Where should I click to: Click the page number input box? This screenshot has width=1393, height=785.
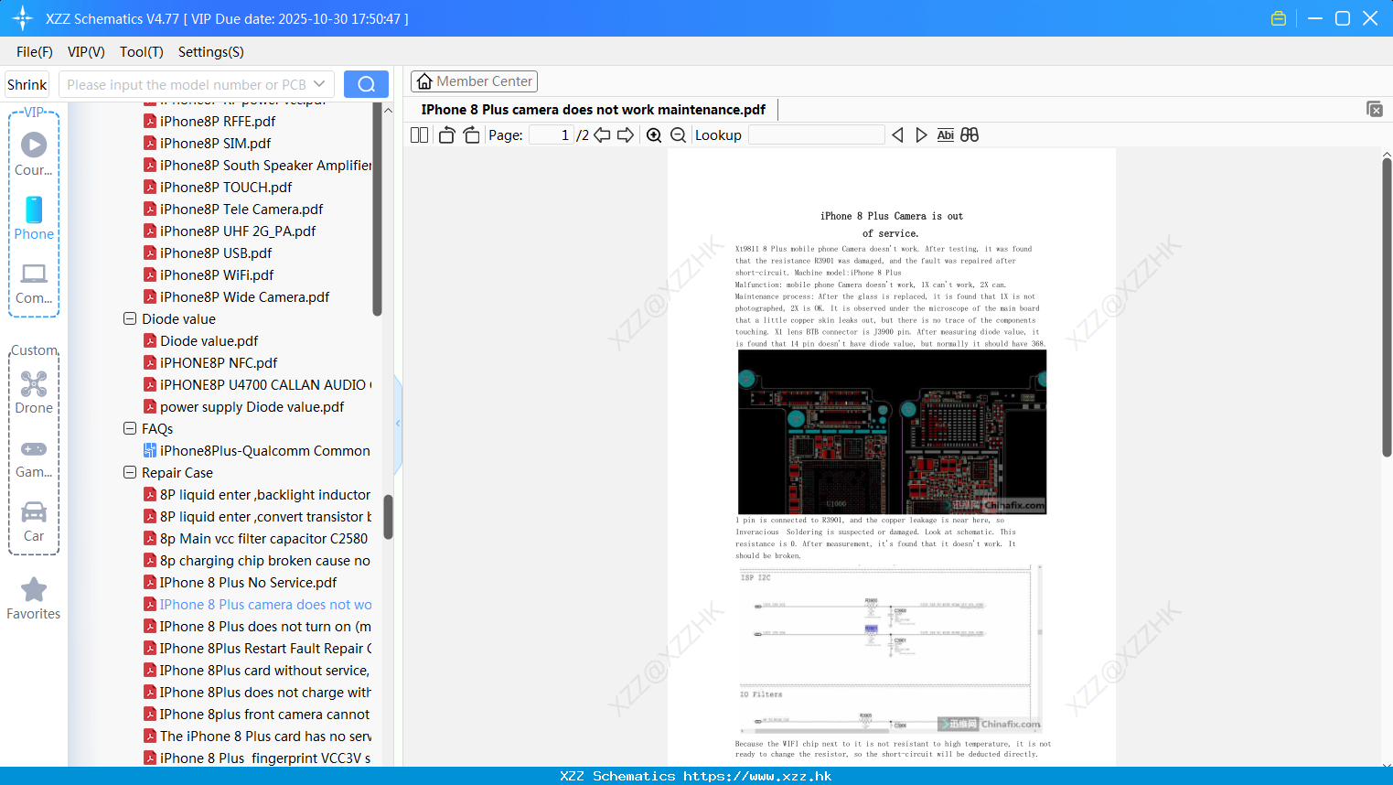click(552, 134)
